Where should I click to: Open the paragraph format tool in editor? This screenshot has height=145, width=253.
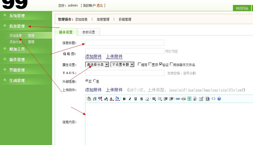coord(95,99)
